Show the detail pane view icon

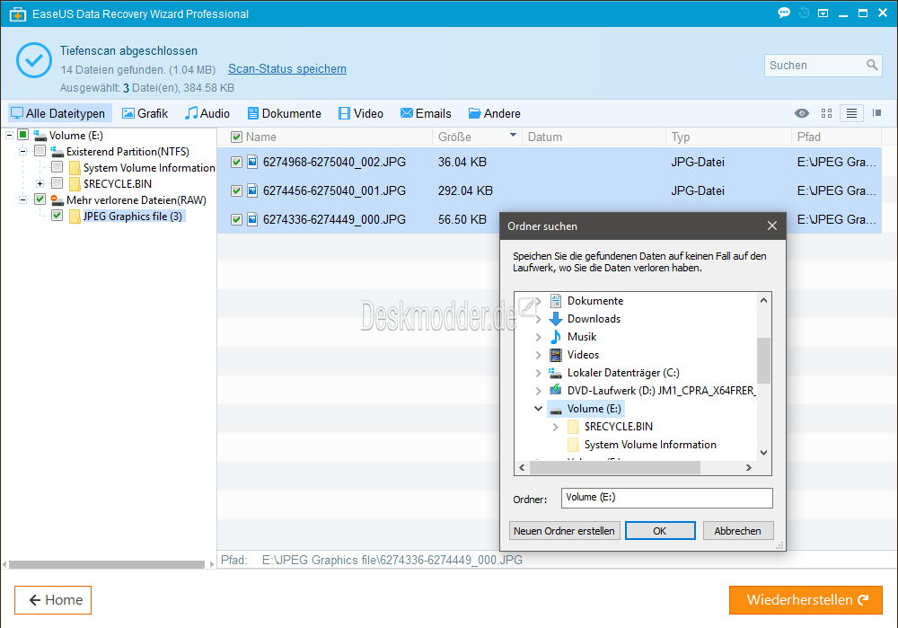(x=876, y=113)
